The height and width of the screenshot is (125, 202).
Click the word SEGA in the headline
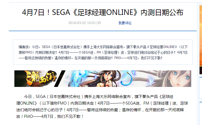click(61, 12)
